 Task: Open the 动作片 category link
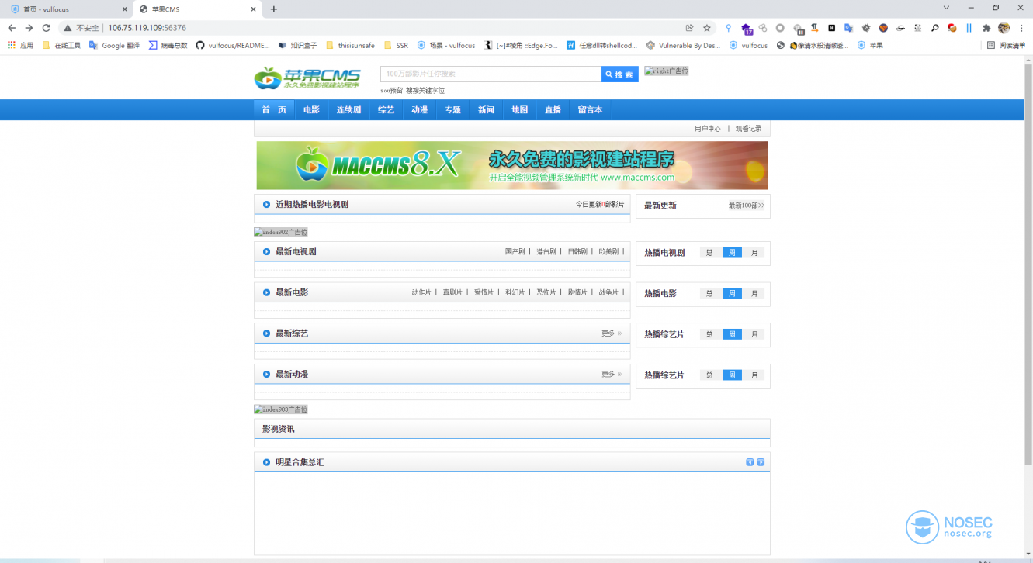(421, 292)
